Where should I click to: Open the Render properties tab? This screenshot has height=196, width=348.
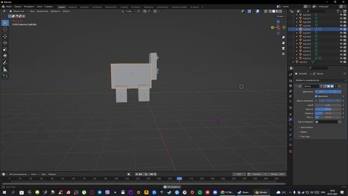[290, 81]
